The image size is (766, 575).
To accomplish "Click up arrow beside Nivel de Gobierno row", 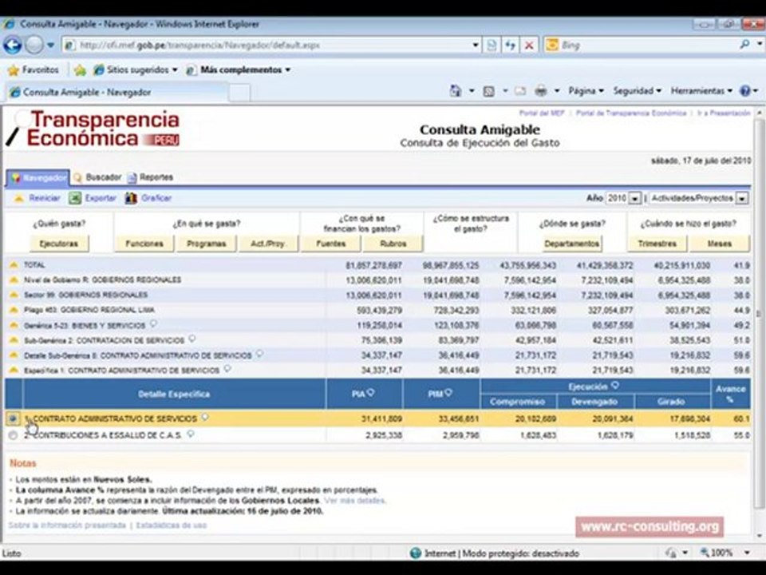I will click(14, 280).
